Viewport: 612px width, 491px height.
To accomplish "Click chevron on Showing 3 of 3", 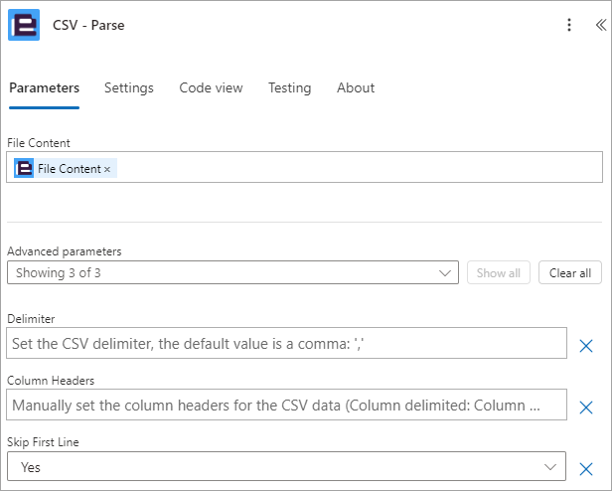I will (x=445, y=272).
